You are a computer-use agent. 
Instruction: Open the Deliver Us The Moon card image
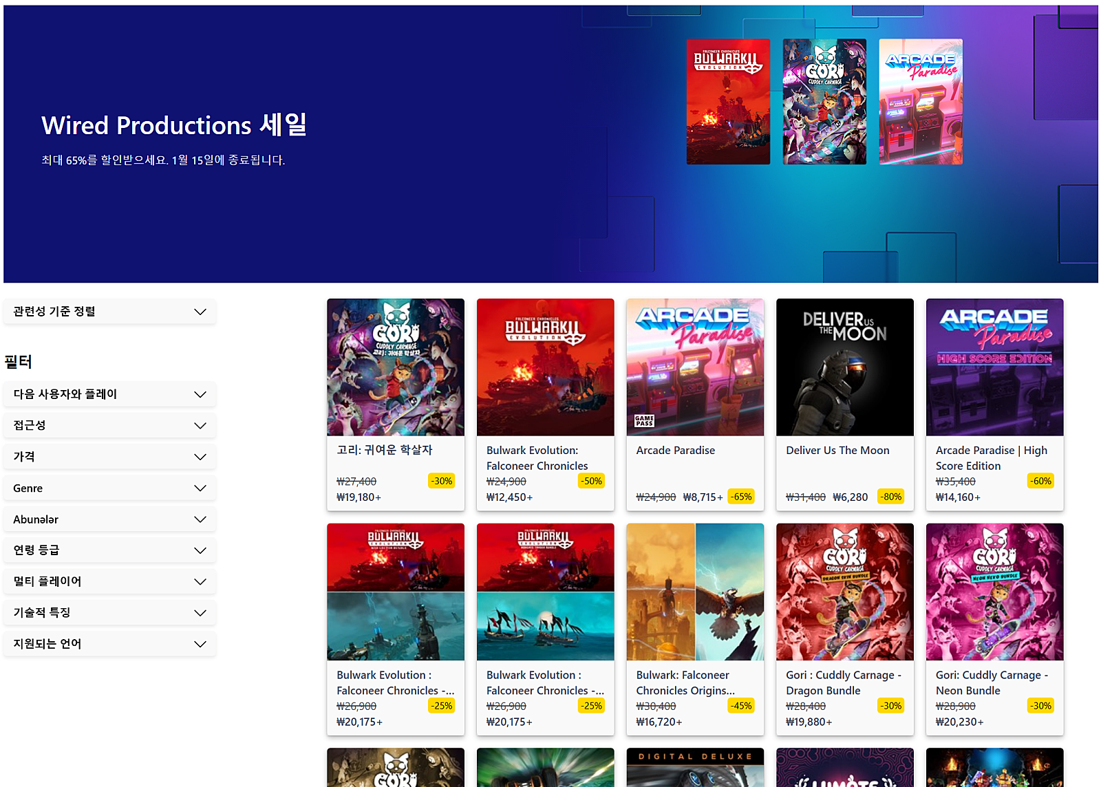(845, 367)
